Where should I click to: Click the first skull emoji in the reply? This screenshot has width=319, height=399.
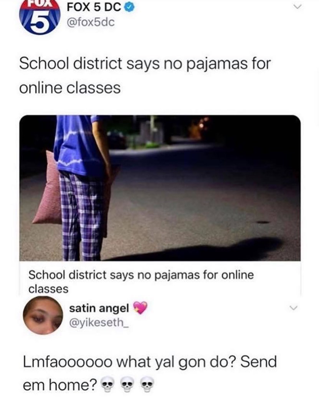click(108, 384)
